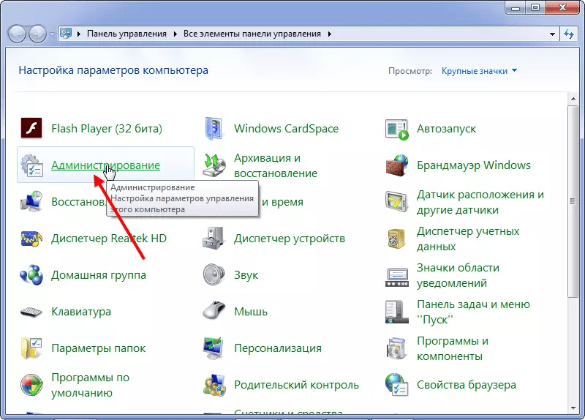585x420 pixels.
Task: Open Брандмауэр Windows brick wall icon
Action: click(x=397, y=165)
